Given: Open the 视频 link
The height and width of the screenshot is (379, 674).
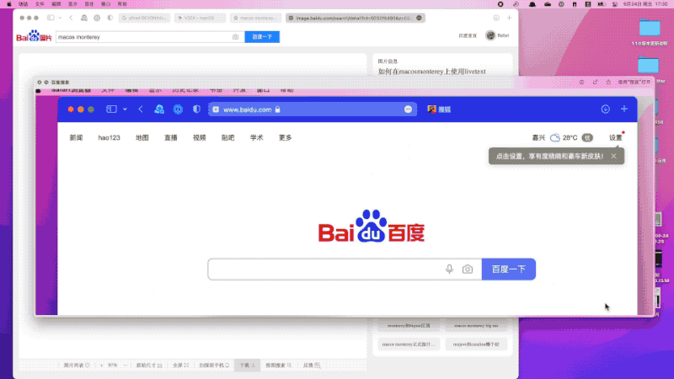Looking at the screenshot, I should 199,137.
